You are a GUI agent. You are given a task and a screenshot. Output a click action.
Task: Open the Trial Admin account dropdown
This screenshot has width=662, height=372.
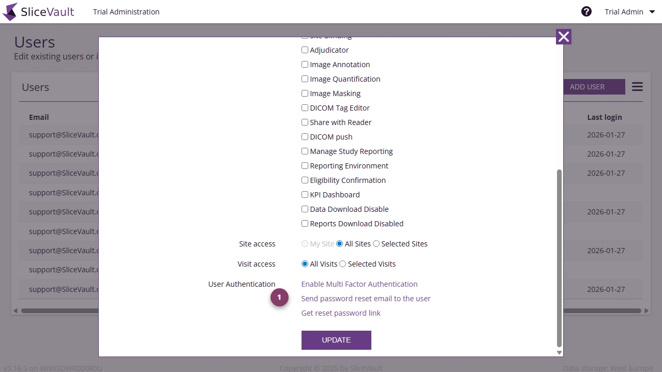629,11
